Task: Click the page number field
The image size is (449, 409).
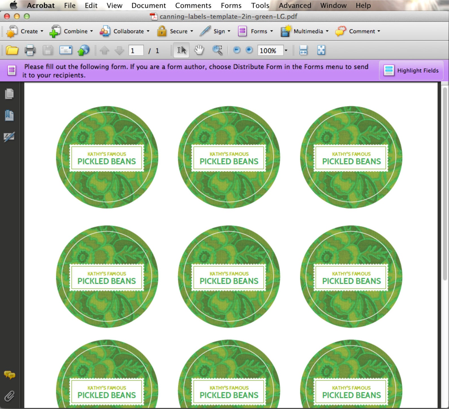Action: [x=136, y=51]
